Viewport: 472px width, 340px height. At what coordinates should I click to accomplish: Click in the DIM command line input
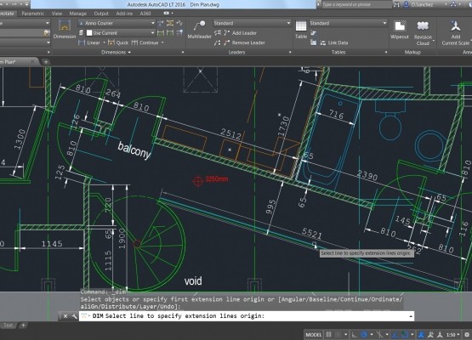(247, 316)
